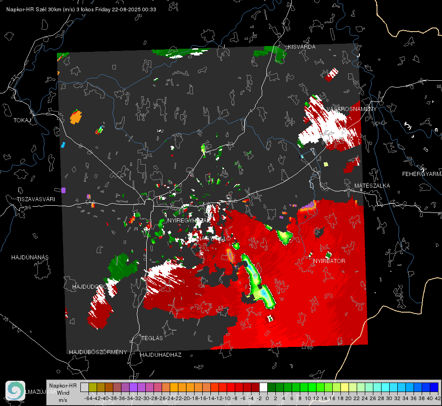Click the TOKAJ city label
Image resolution: width=442 pixels, height=406 pixels.
click(22, 120)
